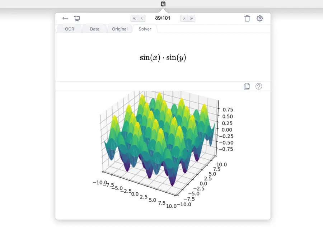Start a new screen snip capture
This screenshot has height=230, width=323.
pos(77,18)
